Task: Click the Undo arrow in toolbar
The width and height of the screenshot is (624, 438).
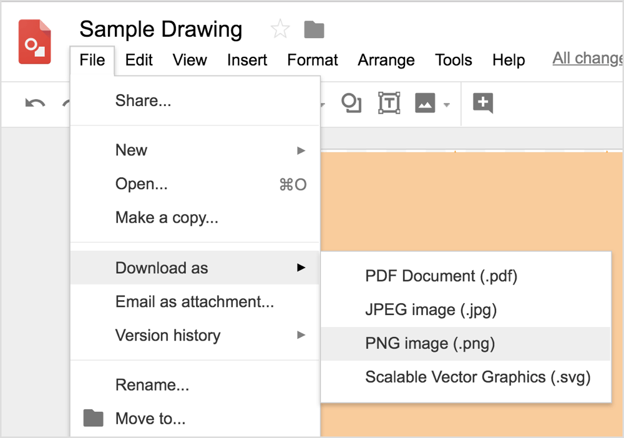Action: click(x=35, y=104)
